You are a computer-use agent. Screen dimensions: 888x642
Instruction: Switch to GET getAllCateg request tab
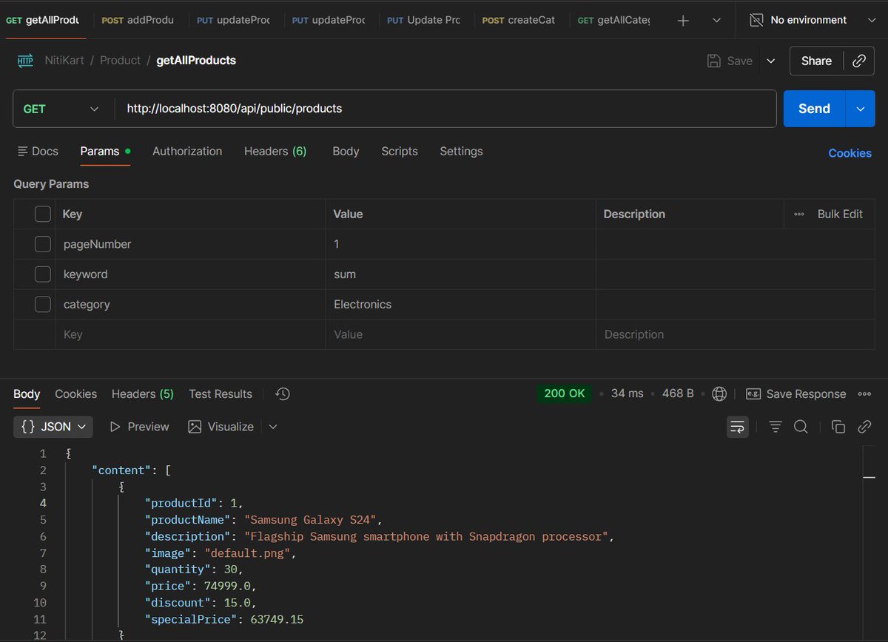(x=613, y=20)
